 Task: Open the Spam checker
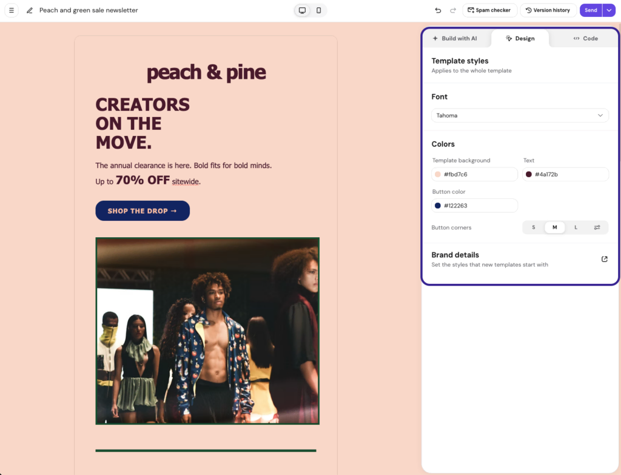tap(489, 10)
